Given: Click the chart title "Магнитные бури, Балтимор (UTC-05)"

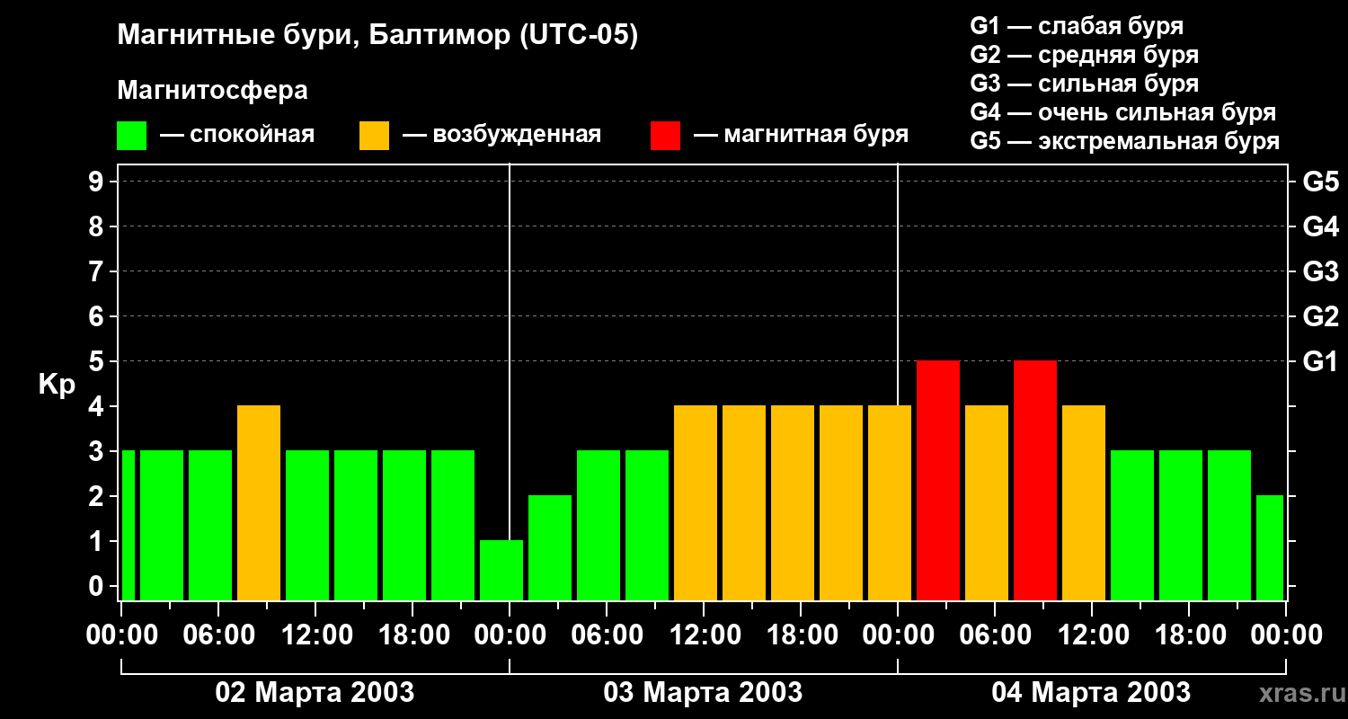Looking at the screenshot, I should coord(377,37).
